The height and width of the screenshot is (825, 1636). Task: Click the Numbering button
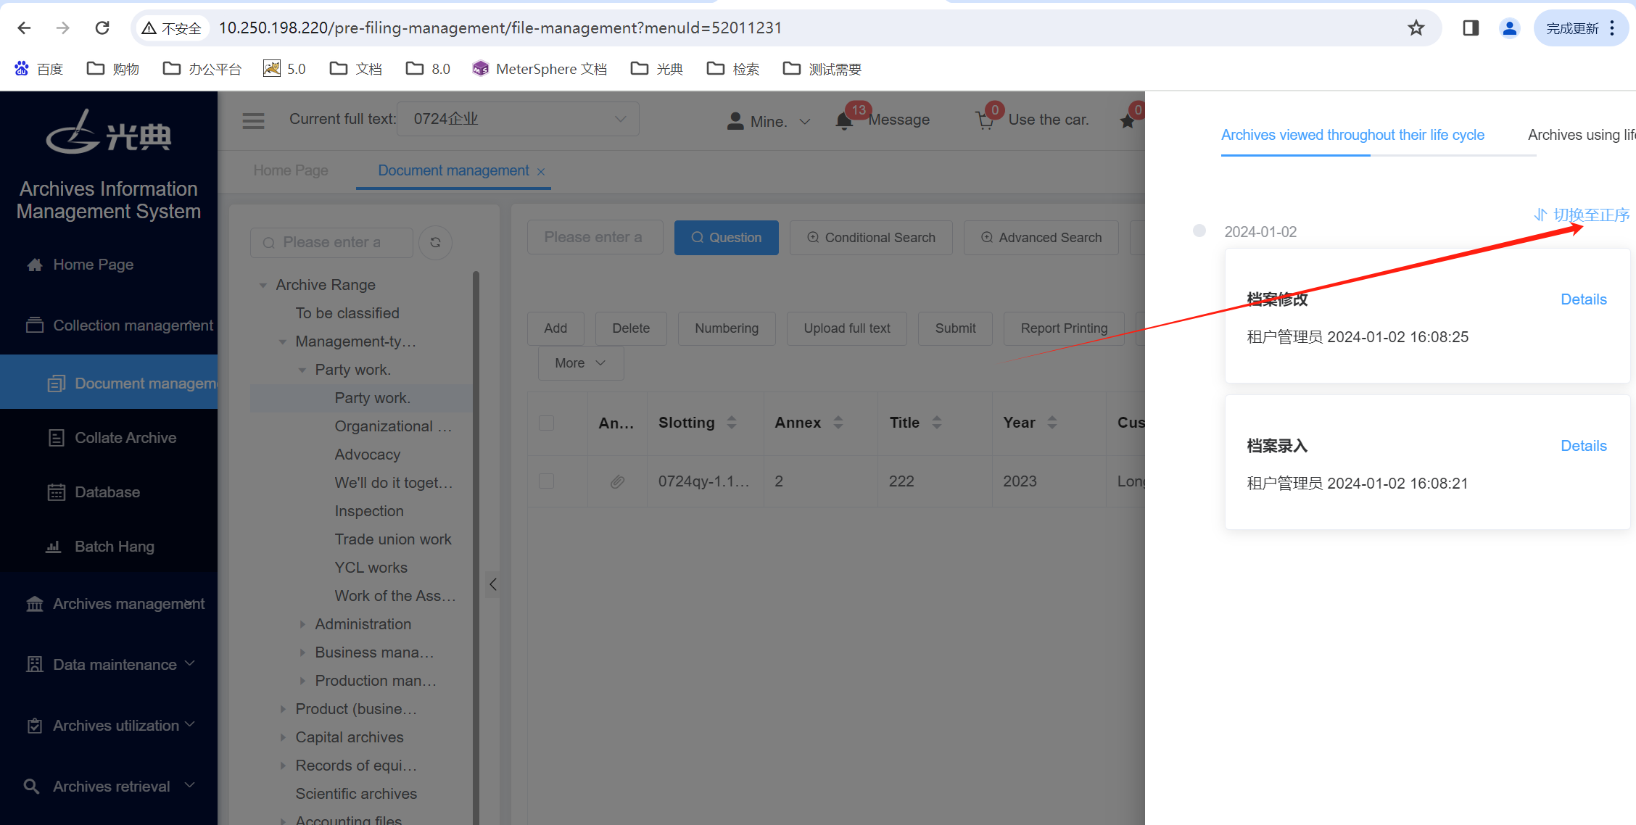tap(727, 328)
